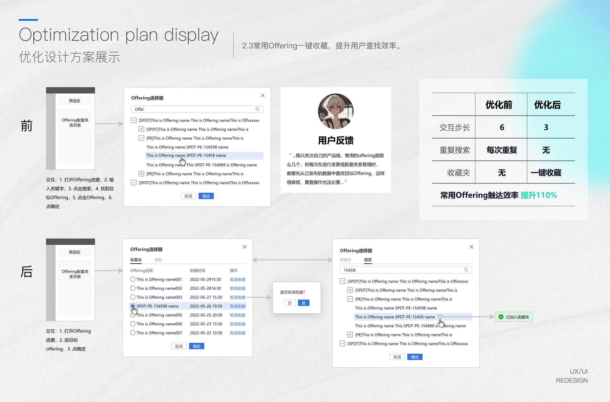
Task: Collapse first [SPDT] root node in top dialog
Action: [x=134, y=120]
